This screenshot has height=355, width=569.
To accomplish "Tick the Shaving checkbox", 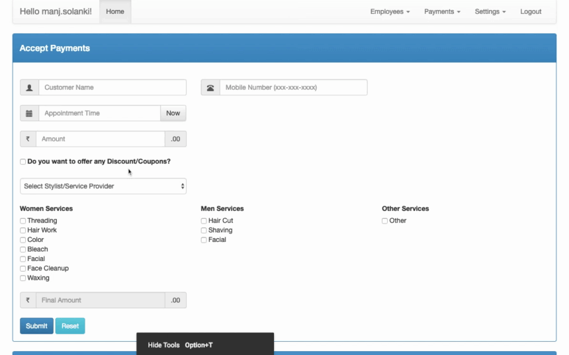I will [x=204, y=230].
